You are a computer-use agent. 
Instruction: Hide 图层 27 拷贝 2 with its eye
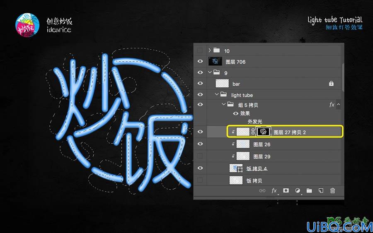[200, 132]
